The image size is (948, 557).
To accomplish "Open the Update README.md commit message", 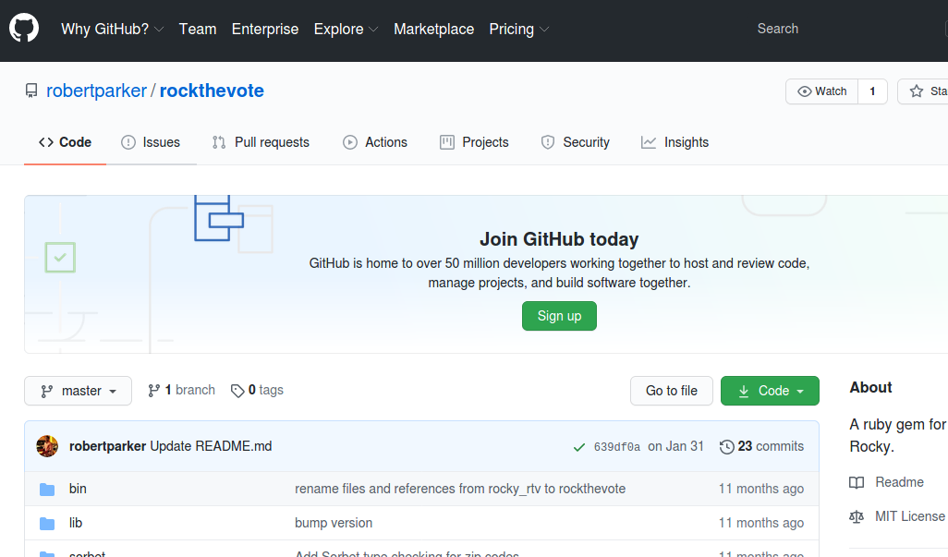I will (211, 446).
